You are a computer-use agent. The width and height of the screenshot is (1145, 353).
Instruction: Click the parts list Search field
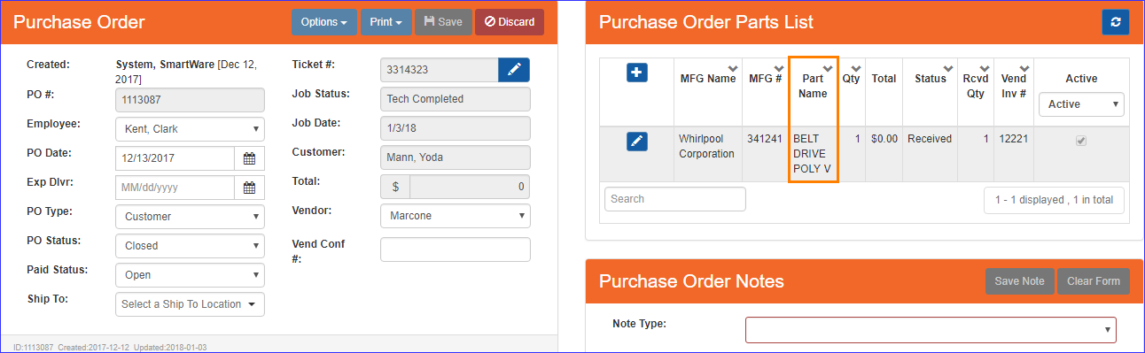[675, 199]
